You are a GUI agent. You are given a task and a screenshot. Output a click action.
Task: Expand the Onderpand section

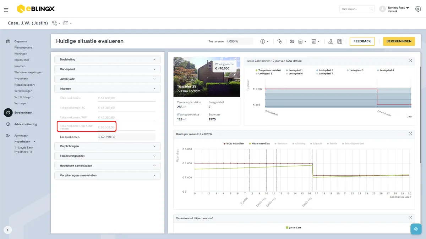tap(107, 69)
